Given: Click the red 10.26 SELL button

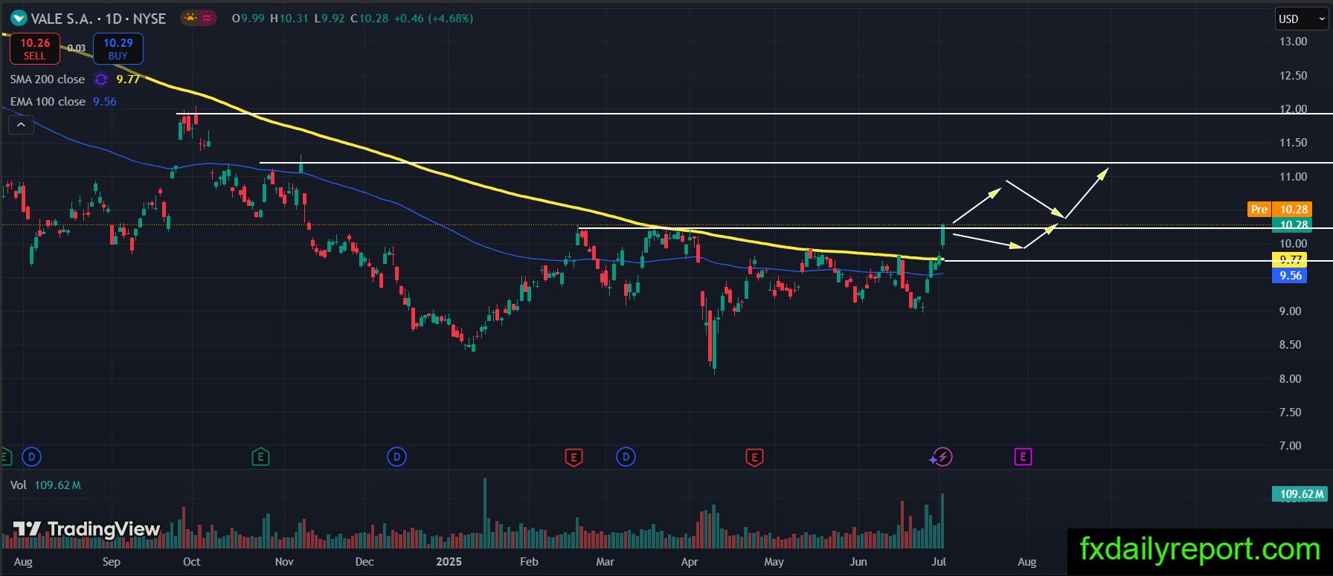Looking at the screenshot, I should (35, 49).
